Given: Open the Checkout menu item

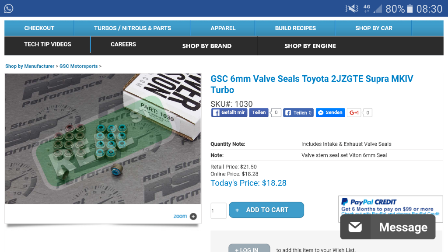Looking at the screenshot, I should pos(39,28).
